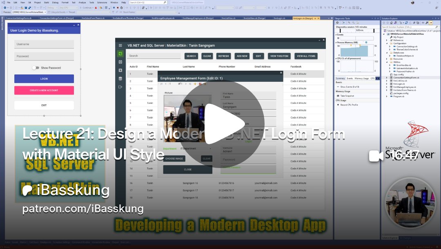Click the speaker's webcam thumbnail
This screenshot has width=441, height=249.
(410, 203)
